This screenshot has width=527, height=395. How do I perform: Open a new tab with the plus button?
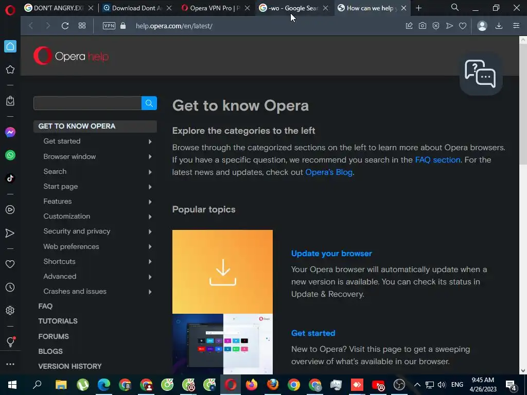click(x=418, y=8)
